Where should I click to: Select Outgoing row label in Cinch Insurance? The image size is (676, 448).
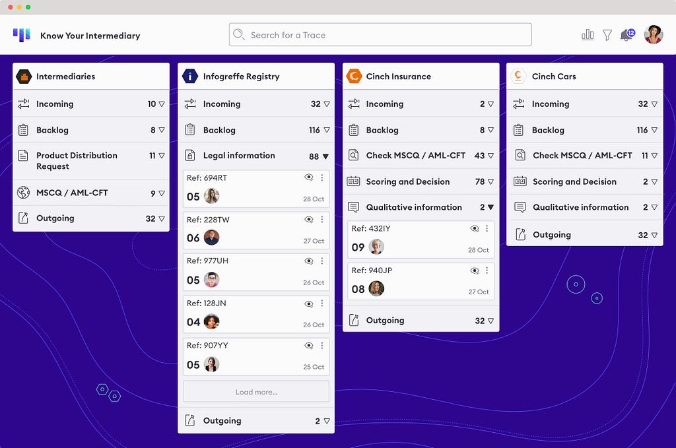point(385,320)
